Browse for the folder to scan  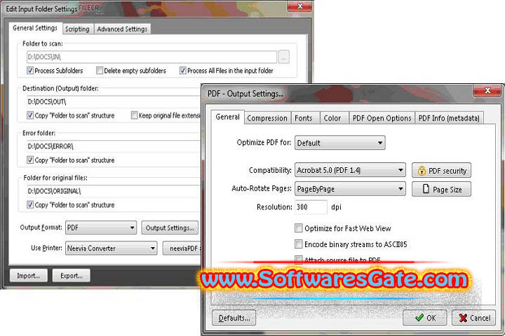(x=284, y=57)
